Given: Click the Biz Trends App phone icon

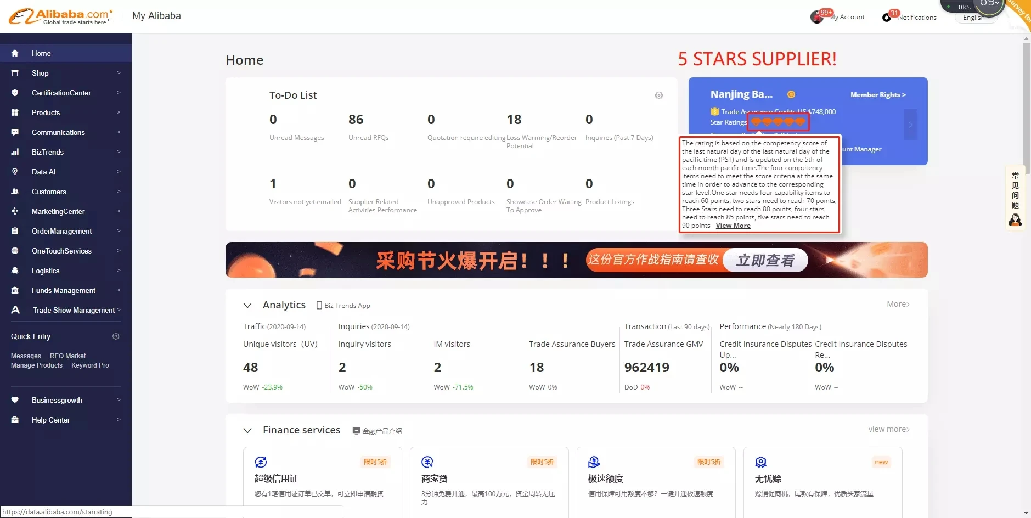Looking at the screenshot, I should pos(319,306).
